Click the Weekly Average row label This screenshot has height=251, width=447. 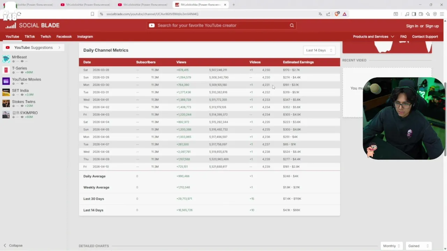tap(96, 187)
